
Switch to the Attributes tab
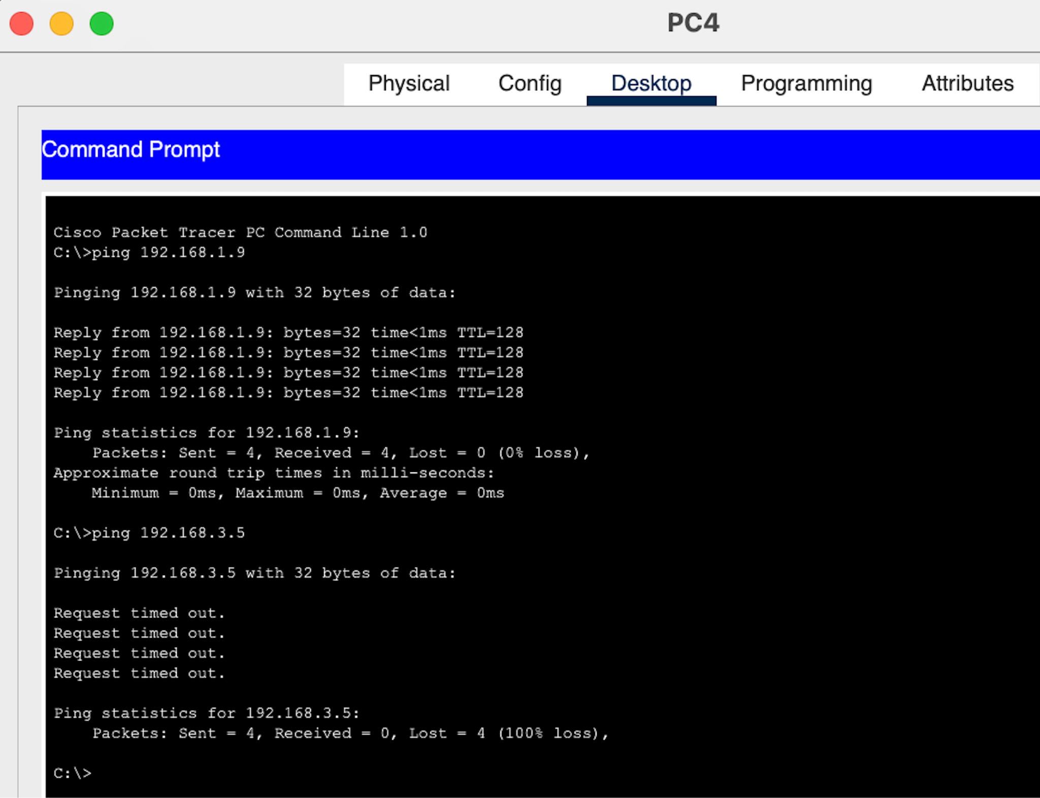tap(967, 83)
